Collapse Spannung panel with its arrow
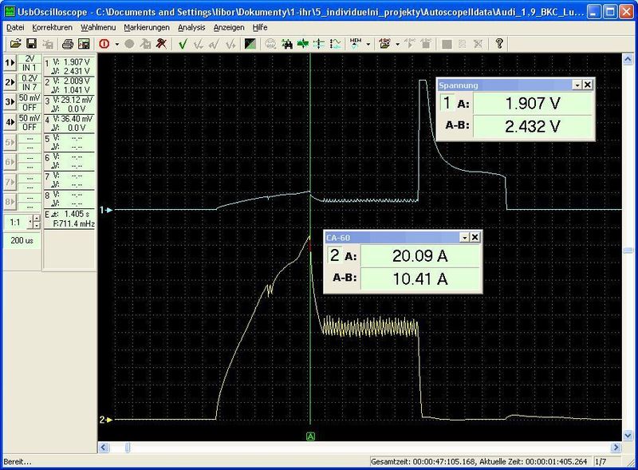The height and width of the screenshot is (470, 638). coord(577,85)
